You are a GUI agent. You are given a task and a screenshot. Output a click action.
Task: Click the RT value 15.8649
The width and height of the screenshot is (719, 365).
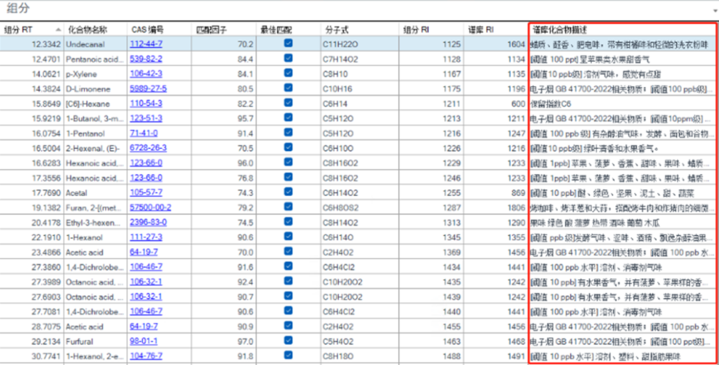pos(47,104)
